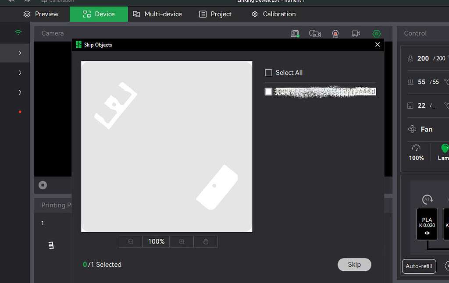Click the 100% zoom level field
Image resolution: width=449 pixels, height=283 pixels.
[x=157, y=241]
